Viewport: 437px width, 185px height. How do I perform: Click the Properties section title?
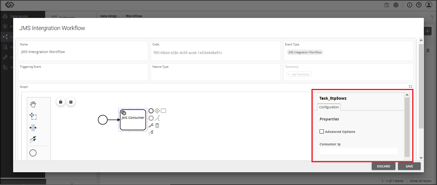coord(329,119)
